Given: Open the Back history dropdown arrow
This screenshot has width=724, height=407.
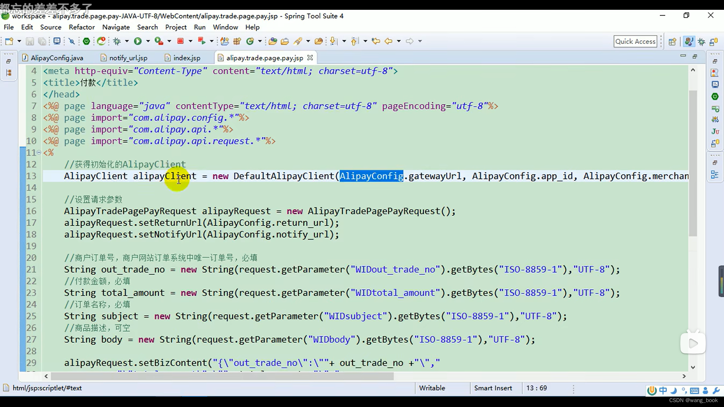Looking at the screenshot, I should 399,41.
